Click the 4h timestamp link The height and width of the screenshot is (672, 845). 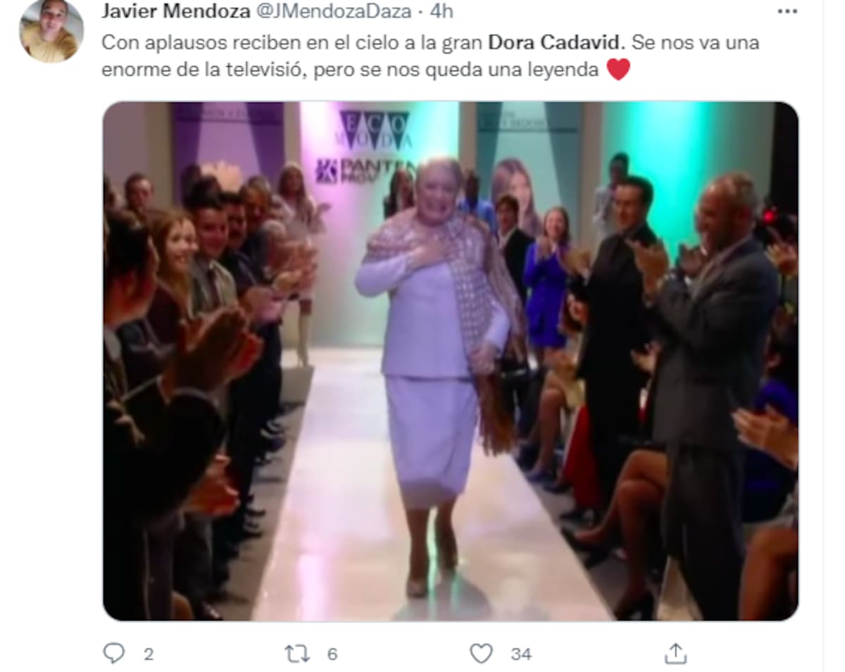[441, 11]
